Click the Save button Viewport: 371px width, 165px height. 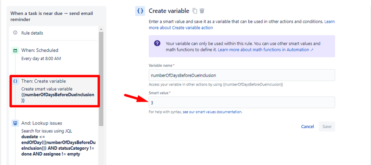(x=327, y=126)
